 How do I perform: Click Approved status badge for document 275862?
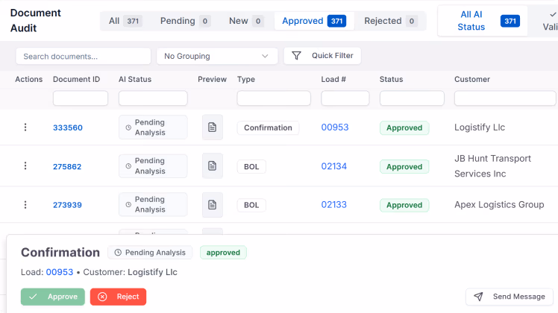(404, 166)
